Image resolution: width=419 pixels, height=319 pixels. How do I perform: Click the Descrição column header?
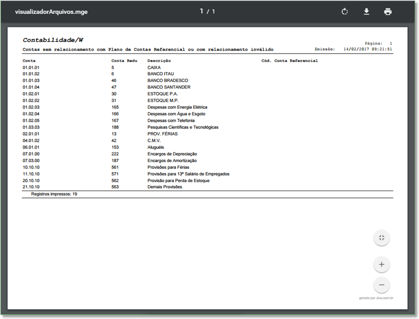[x=159, y=61]
